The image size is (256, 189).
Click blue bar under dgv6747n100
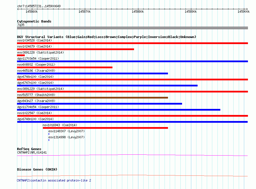pos(107,86)
